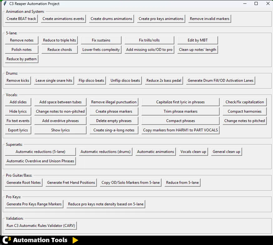
Task: Close the C3 Reaper Automation Project window
Action: 268,3
